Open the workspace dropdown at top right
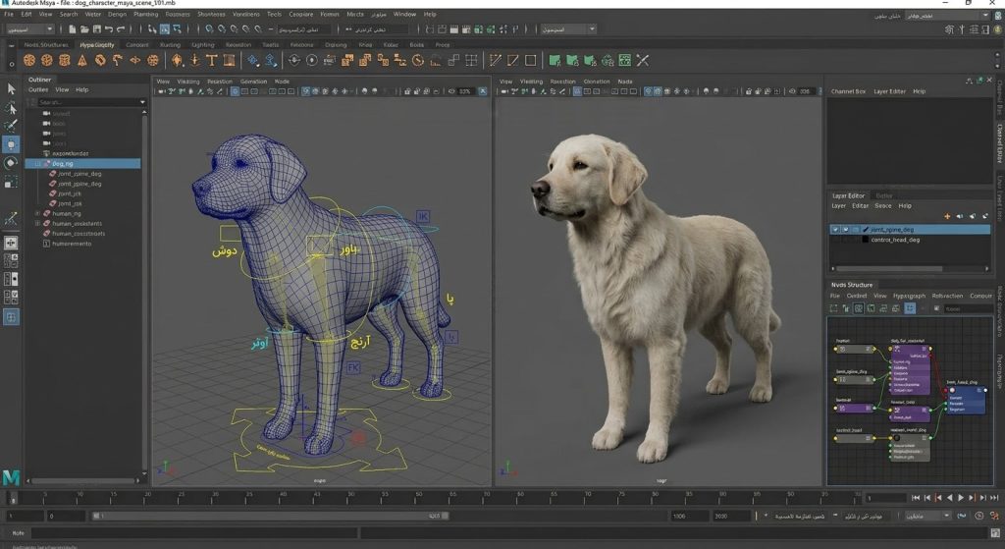The height and width of the screenshot is (549, 1005). pyautogui.click(x=947, y=16)
